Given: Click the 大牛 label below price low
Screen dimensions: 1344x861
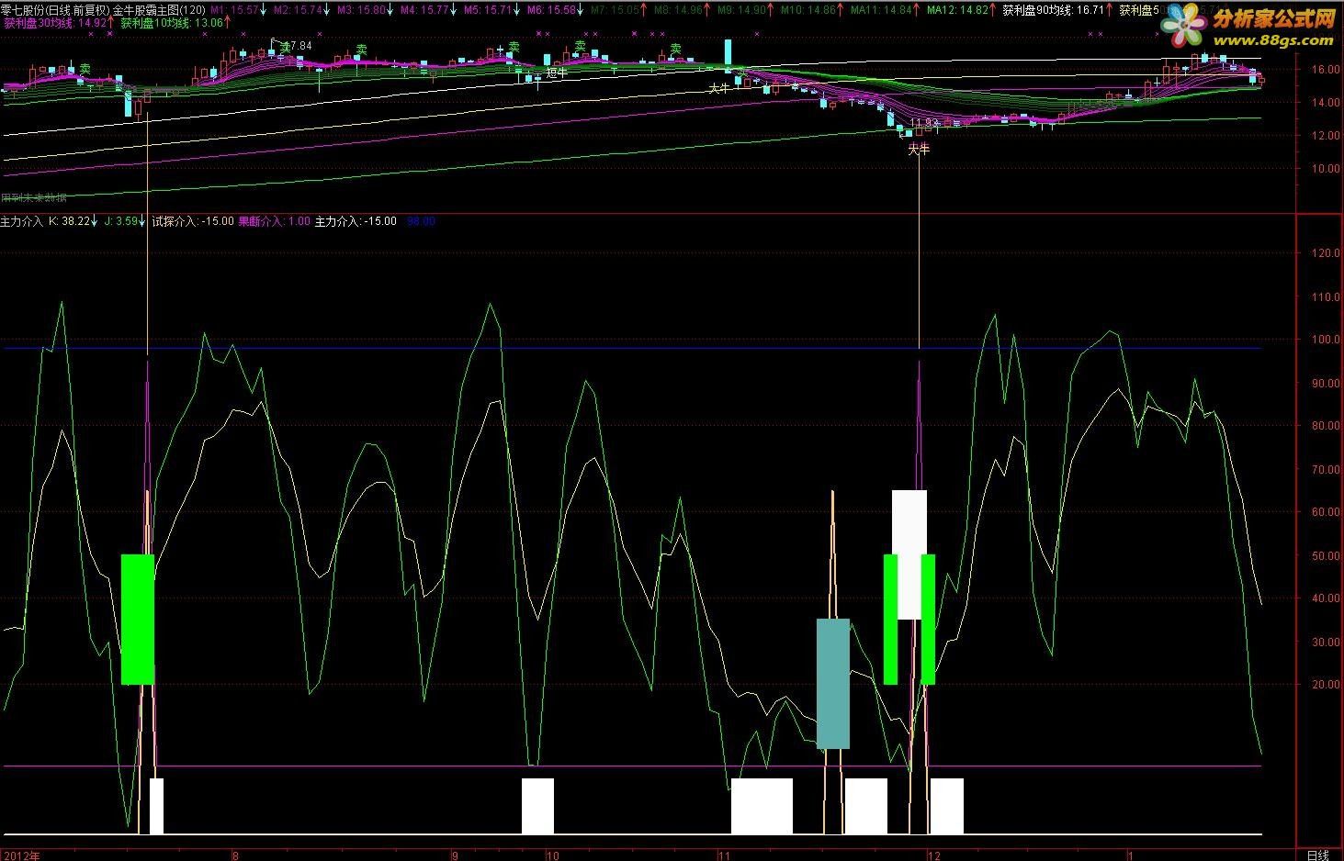Looking at the screenshot, I should (919, 149).
